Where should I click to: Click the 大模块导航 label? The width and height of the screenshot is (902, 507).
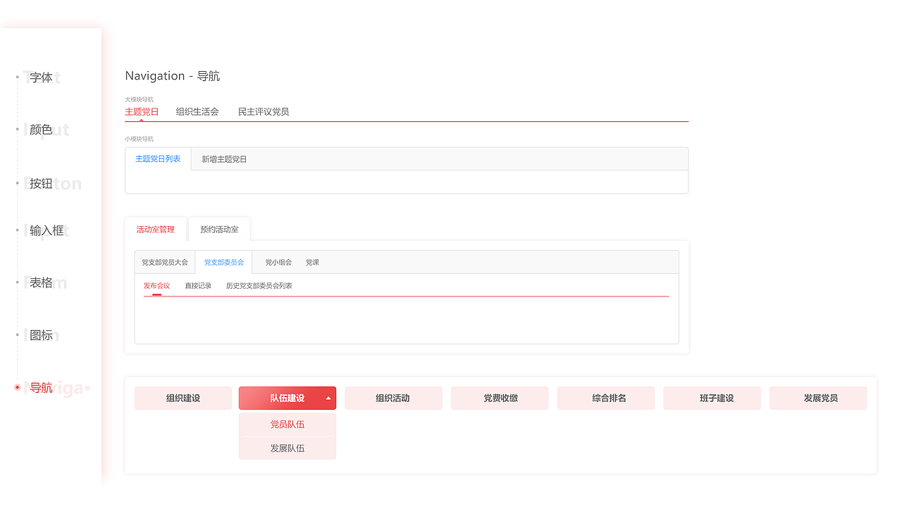pos(139,99)
